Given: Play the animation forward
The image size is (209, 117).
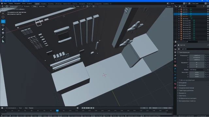Looking at the screenshot, I should [x=89, y=108].
